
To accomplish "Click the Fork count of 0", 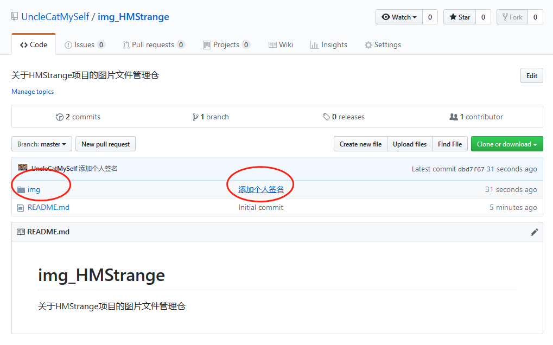I will point(535,17).
